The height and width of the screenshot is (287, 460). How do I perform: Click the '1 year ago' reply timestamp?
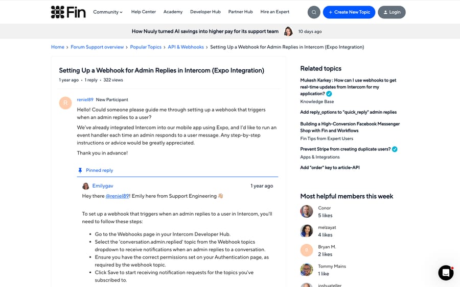click(x=262, y=186)
